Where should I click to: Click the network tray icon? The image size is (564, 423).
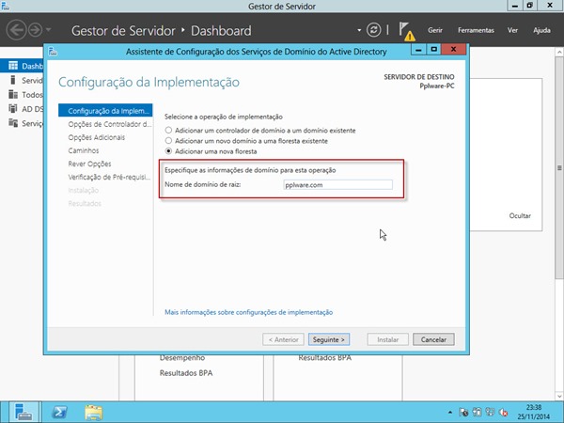[491, 413]
